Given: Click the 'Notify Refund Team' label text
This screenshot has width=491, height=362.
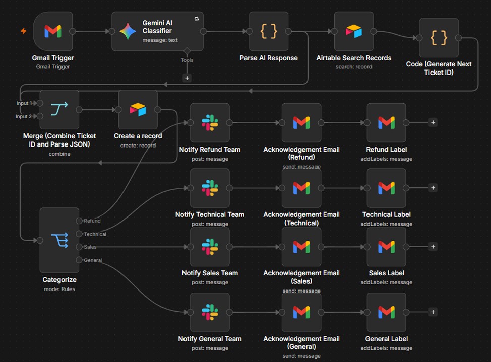Looking at the screenshot, I should point(210,150).
